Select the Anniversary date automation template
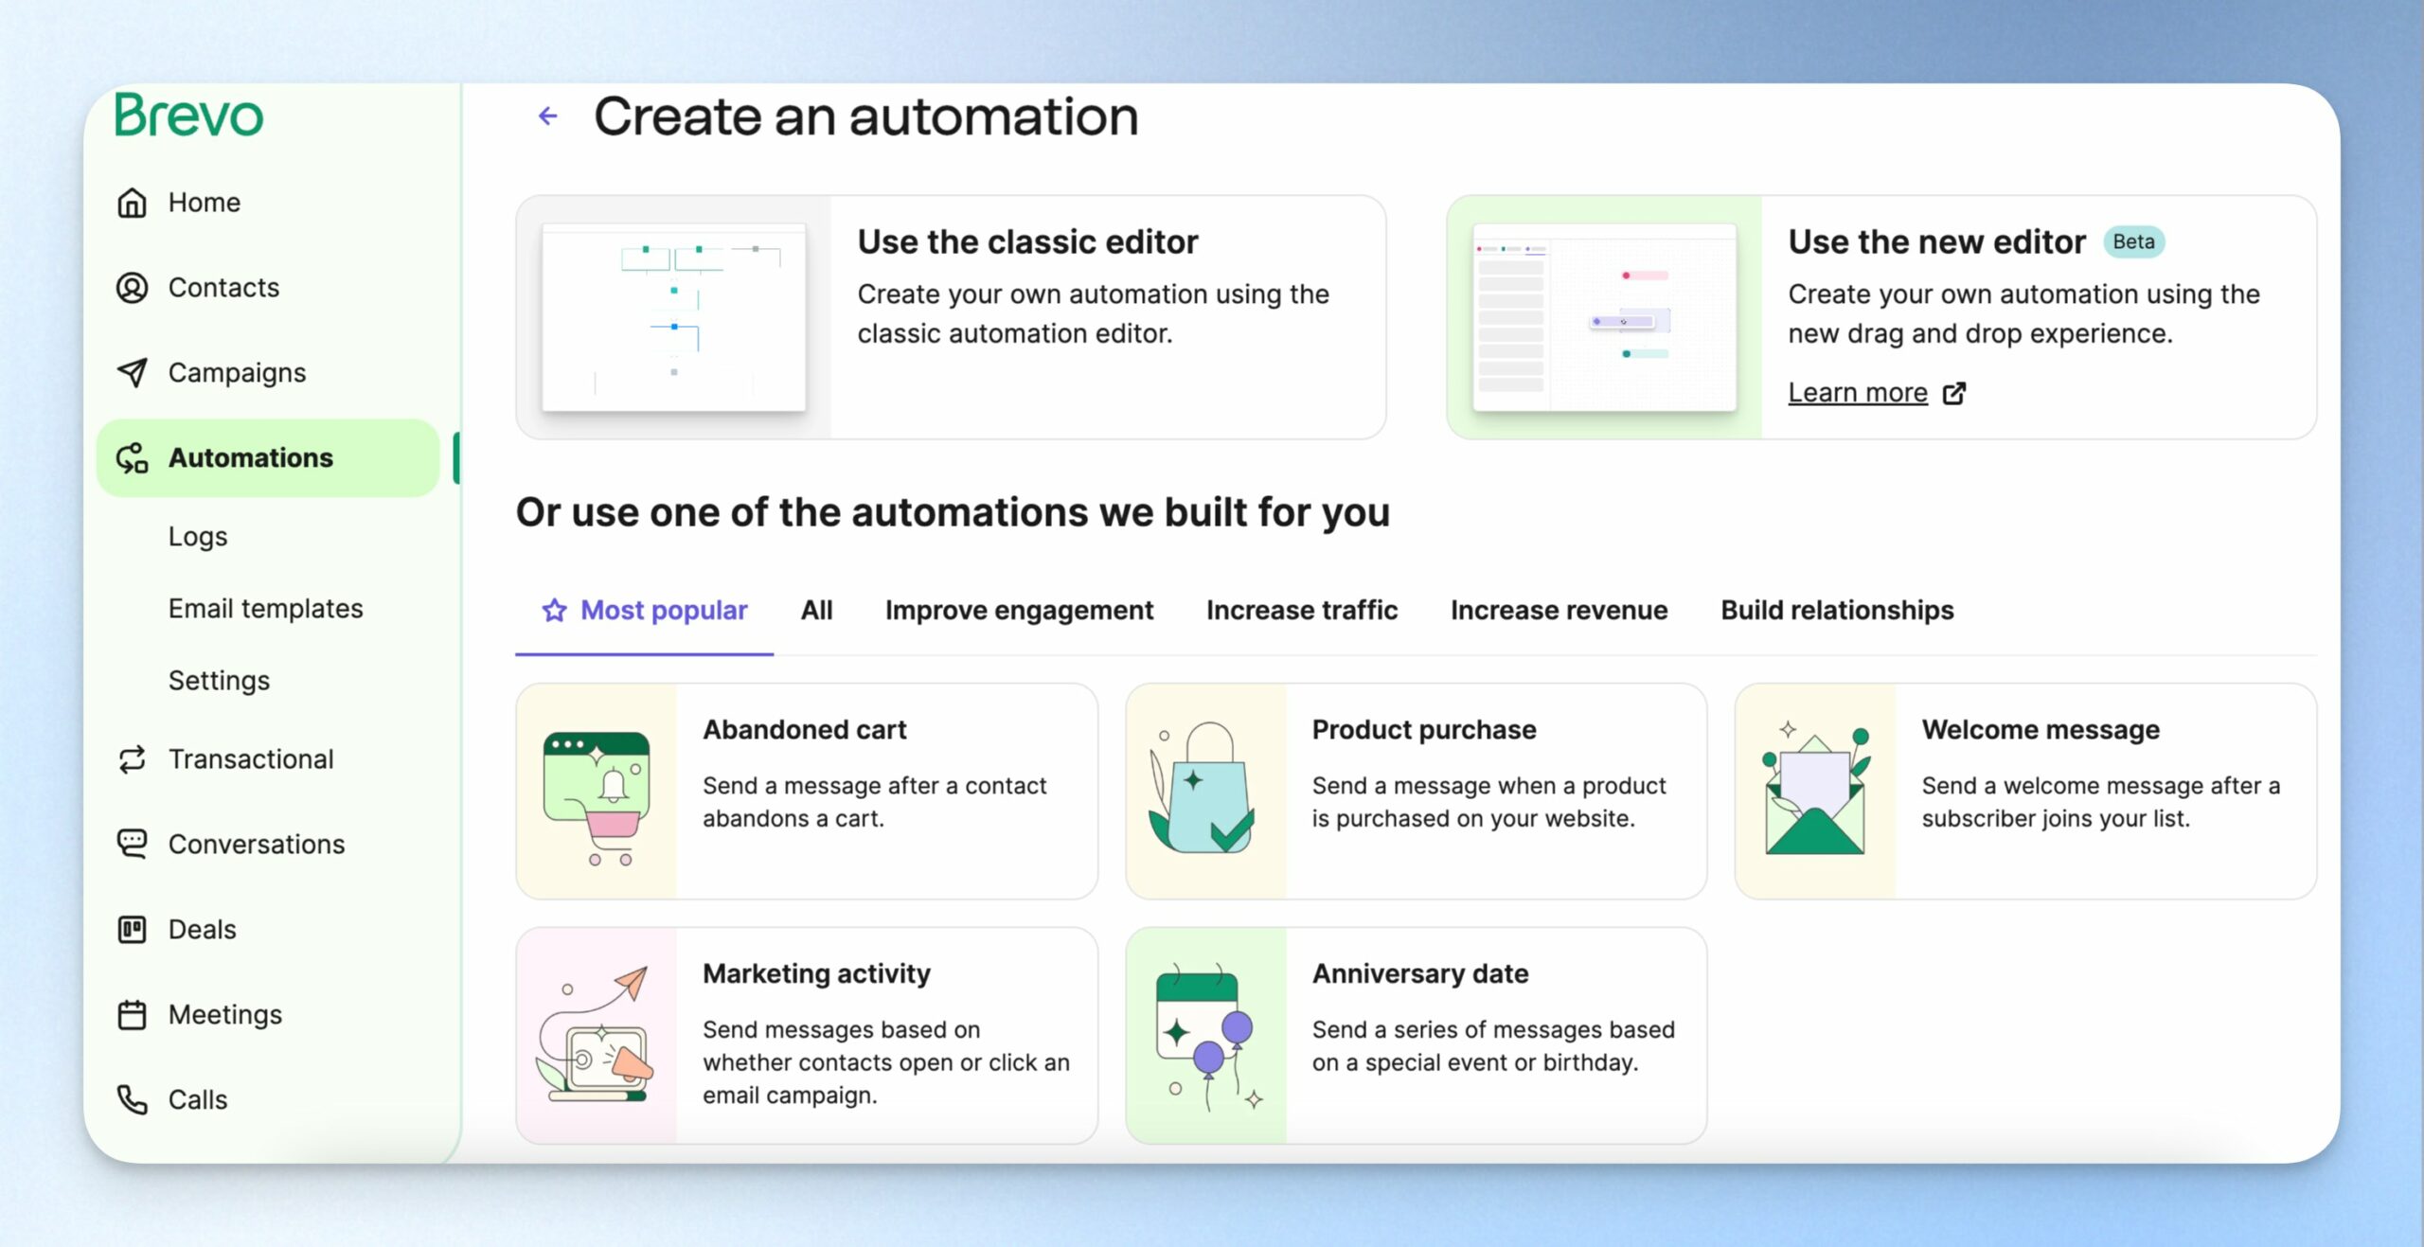 coord(1416,1036)
